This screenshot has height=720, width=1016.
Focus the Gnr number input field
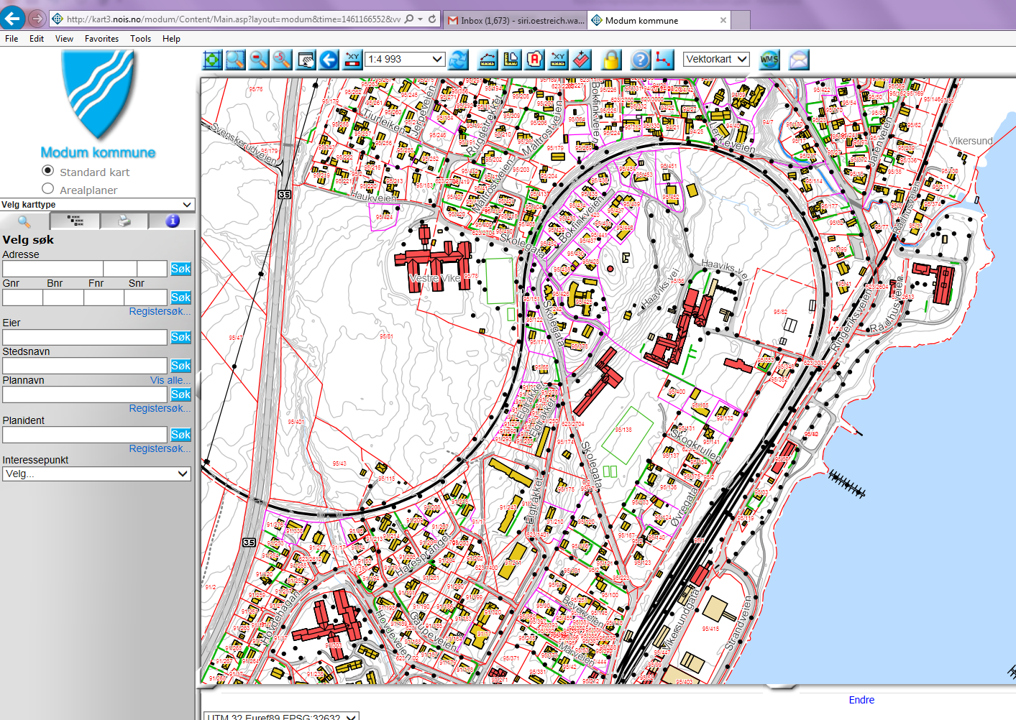(23, 297)
